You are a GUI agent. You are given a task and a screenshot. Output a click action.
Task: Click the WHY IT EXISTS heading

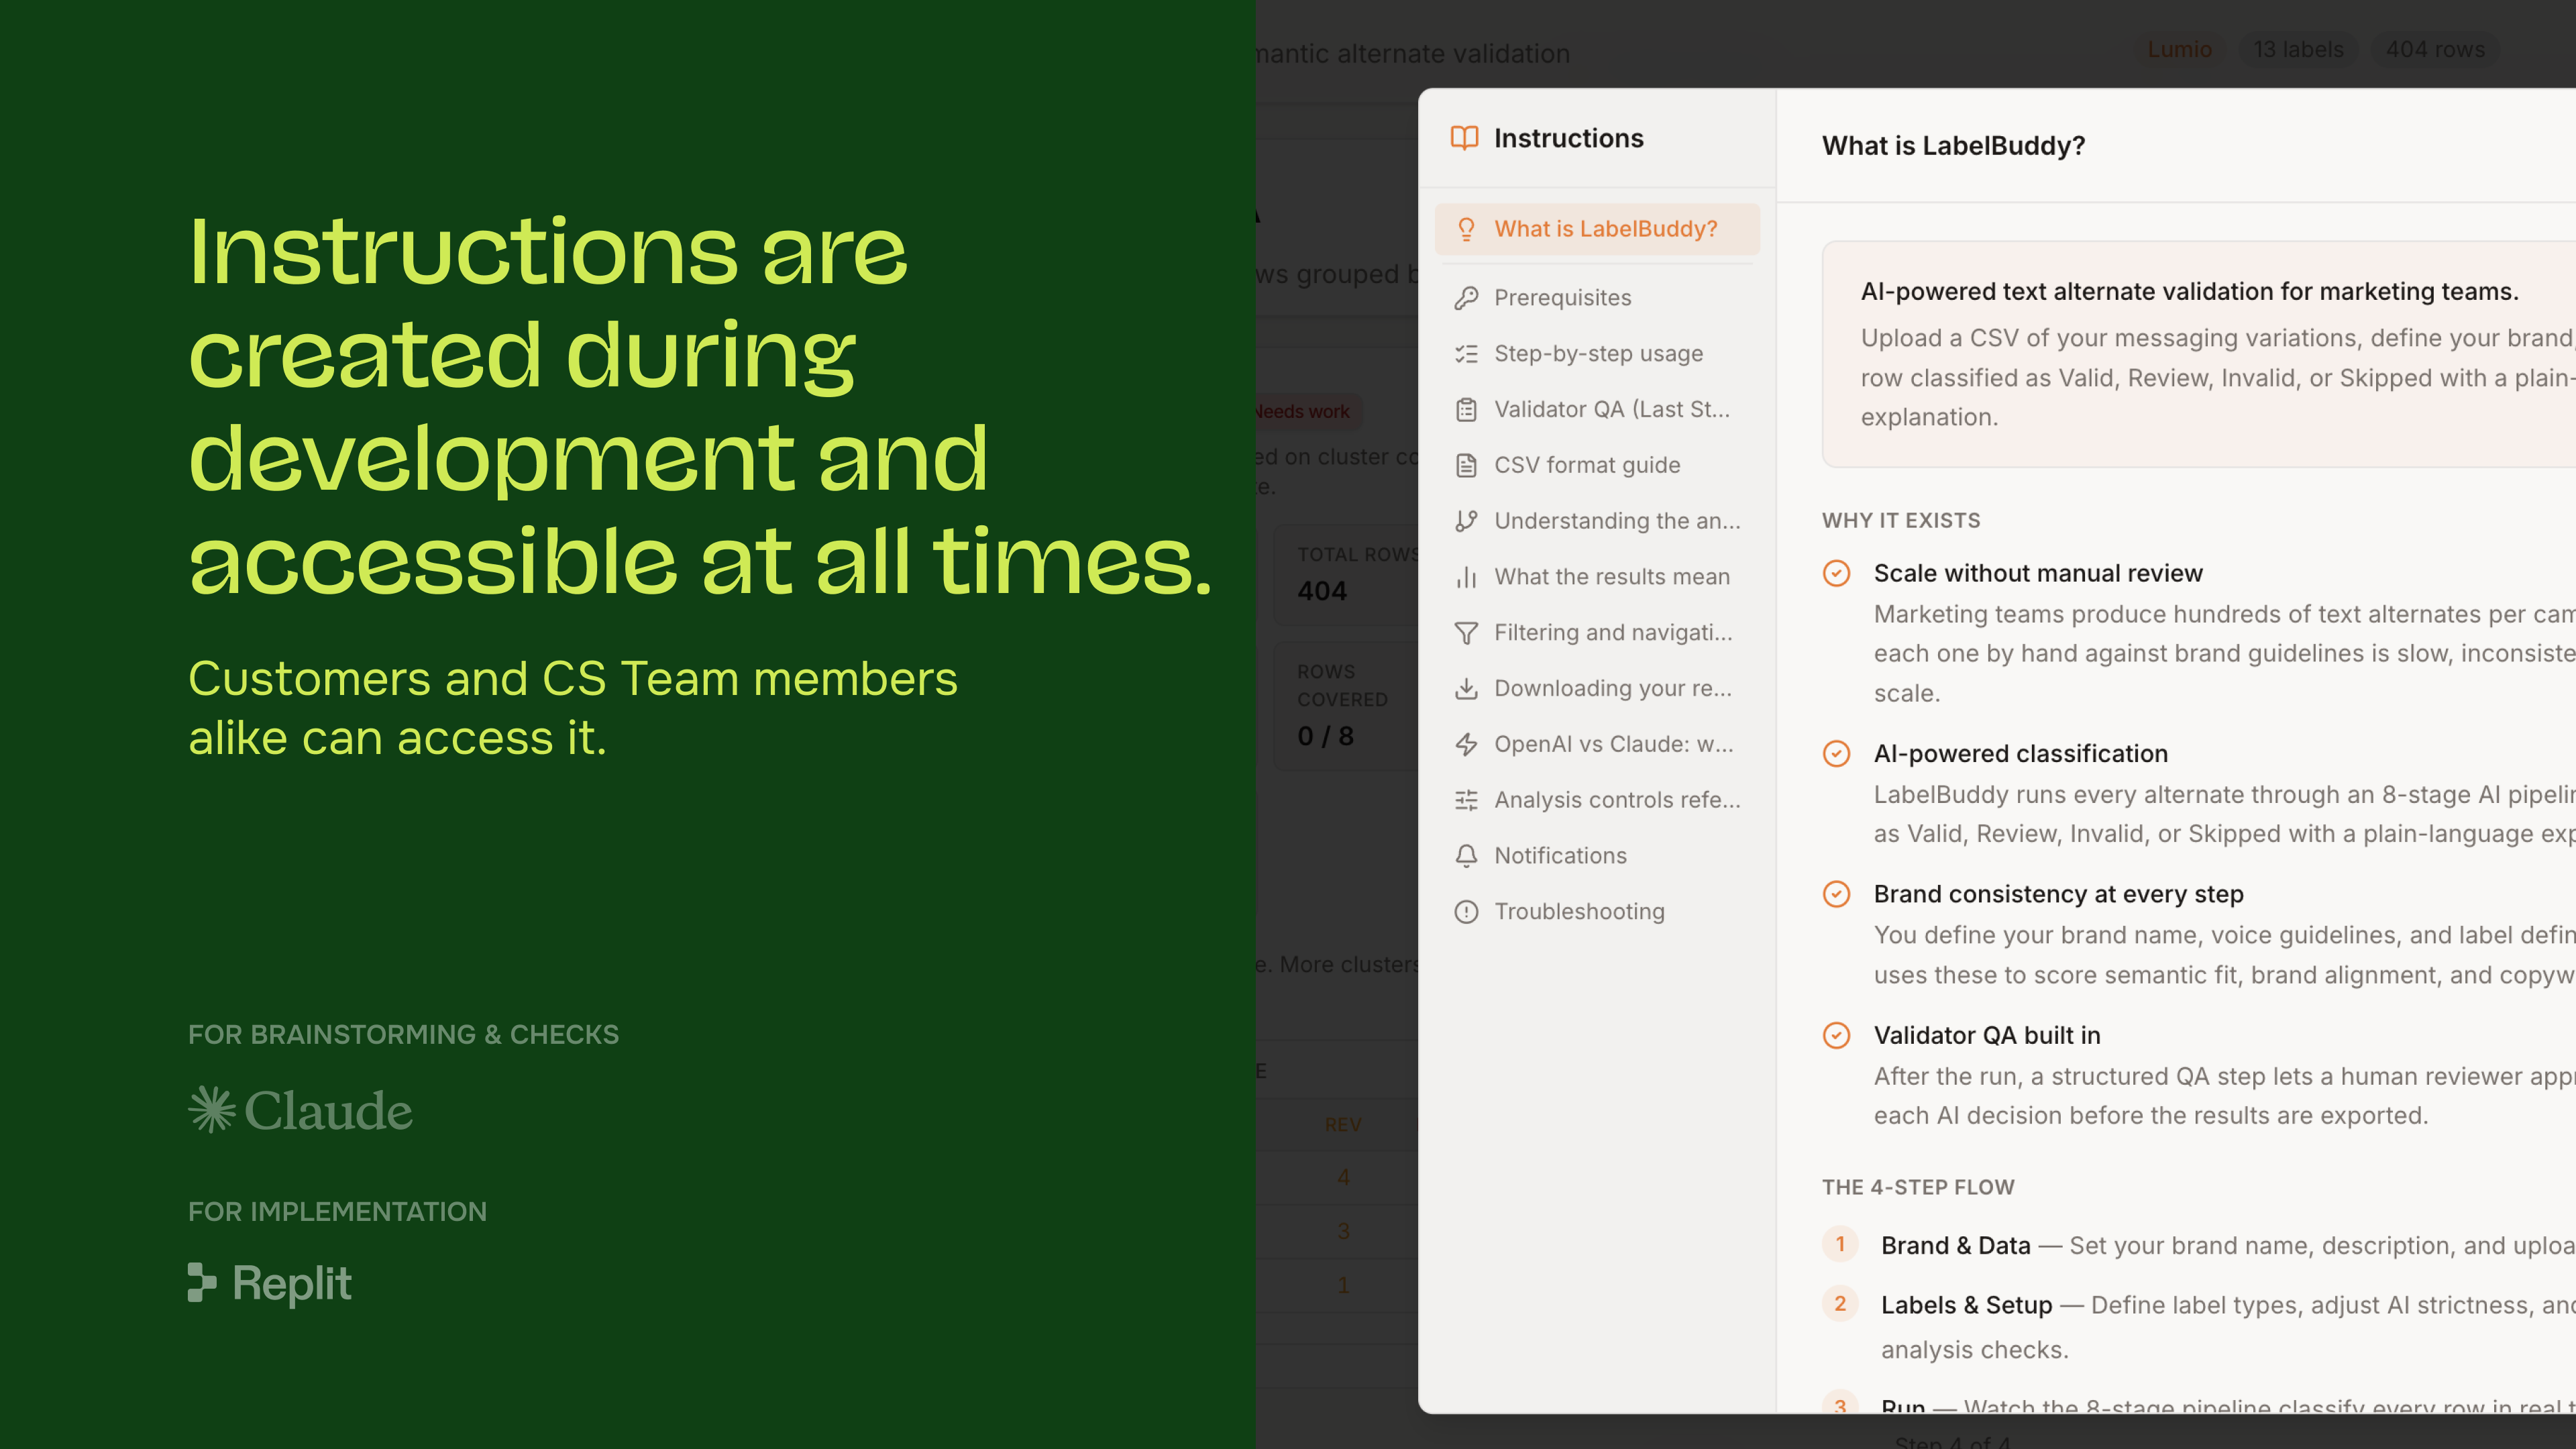(x=1901, y=520)
